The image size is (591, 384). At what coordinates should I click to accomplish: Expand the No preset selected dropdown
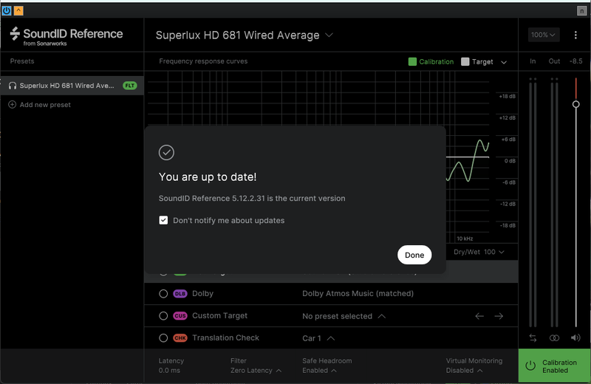[x=344, y=316]
